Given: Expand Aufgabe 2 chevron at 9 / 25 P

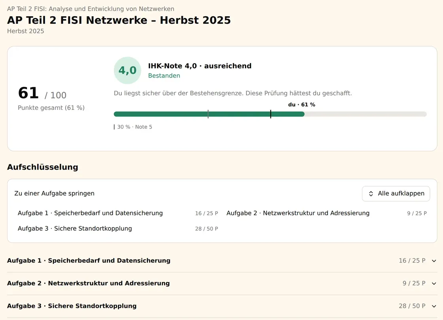Looking at the screenshot, I should click(434, 283).
